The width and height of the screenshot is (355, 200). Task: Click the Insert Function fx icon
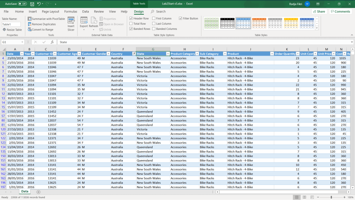click(x=52, y=42)
